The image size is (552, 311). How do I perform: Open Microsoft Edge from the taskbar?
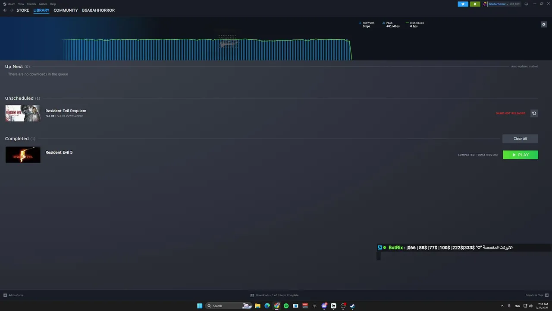267,306
